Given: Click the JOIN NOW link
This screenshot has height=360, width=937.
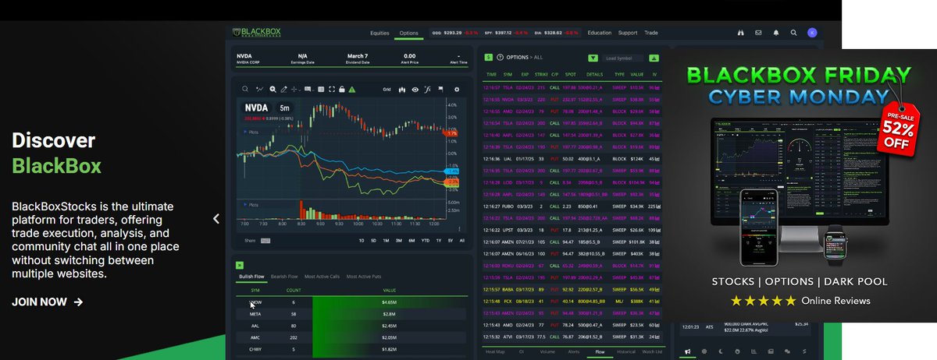Looking at the screenshot, I should point(47,302).
